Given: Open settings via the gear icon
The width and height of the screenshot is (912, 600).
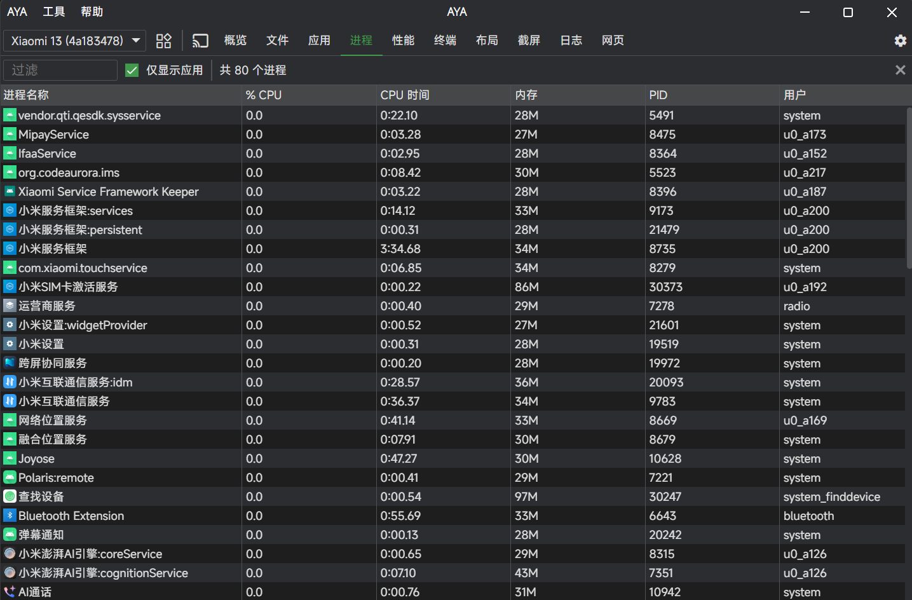Looking at the screenshot, I should pyautogui.click(x=900, y=41).
